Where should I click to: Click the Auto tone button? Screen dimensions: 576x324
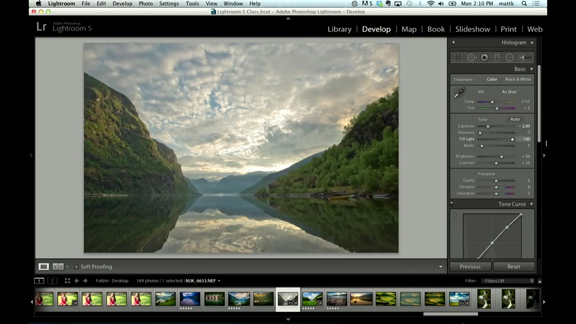[x=515, y=119]
